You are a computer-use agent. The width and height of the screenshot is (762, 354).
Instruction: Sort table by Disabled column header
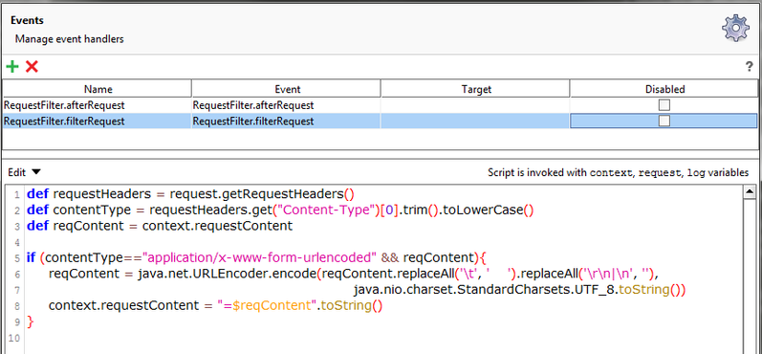664,89
